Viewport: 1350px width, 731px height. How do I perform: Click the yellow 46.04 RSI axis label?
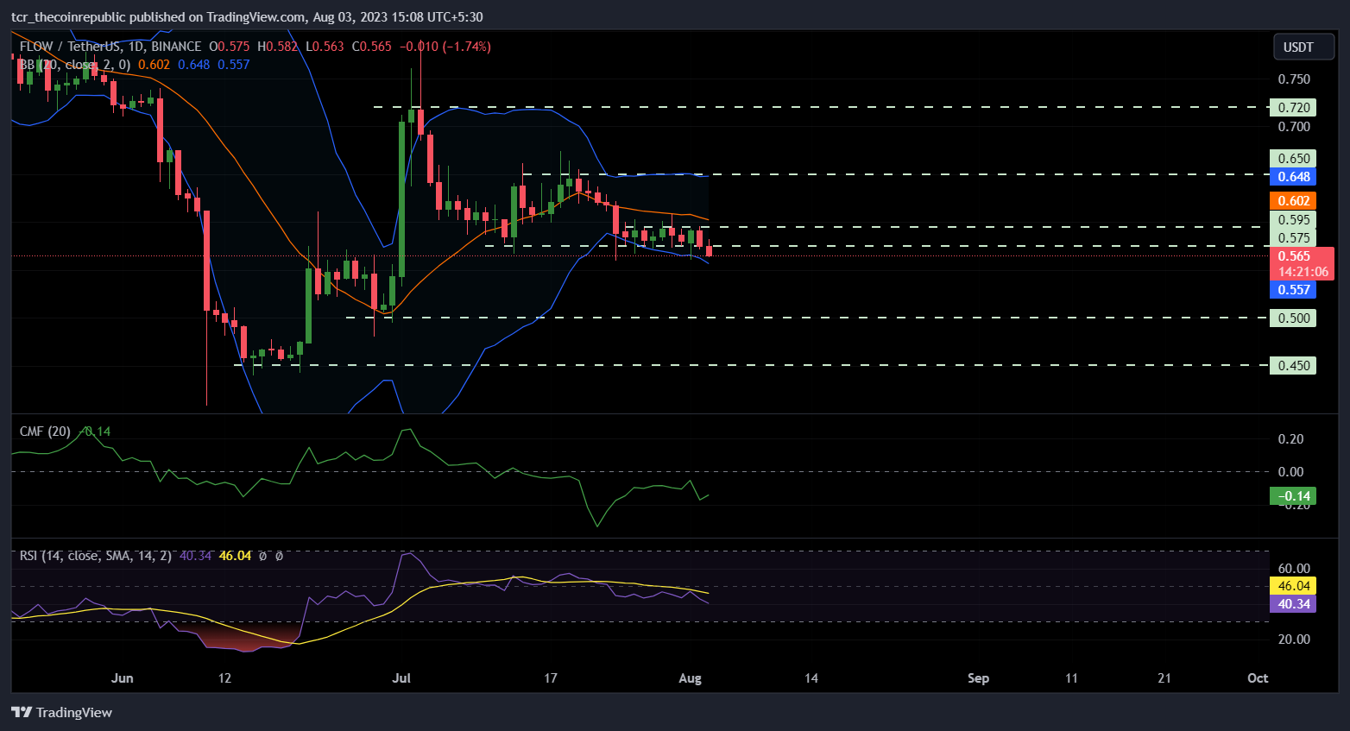click(1293, 586)
